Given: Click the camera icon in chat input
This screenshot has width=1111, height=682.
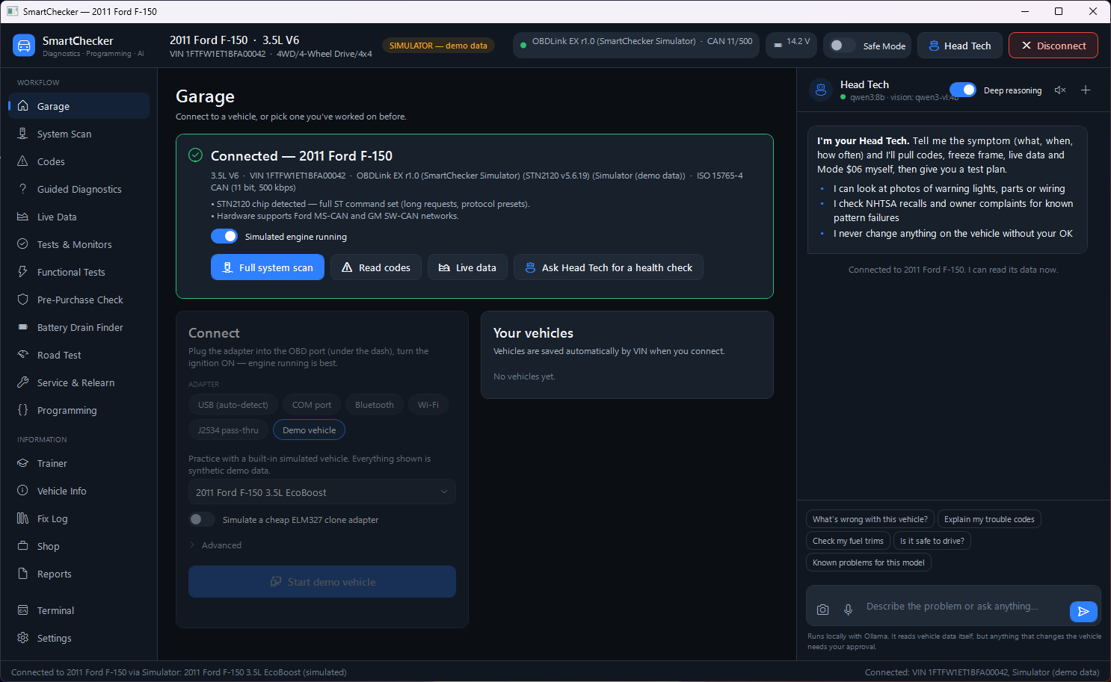Looking at the screenshot, I should pyautogui.click(x=822, y=610).
